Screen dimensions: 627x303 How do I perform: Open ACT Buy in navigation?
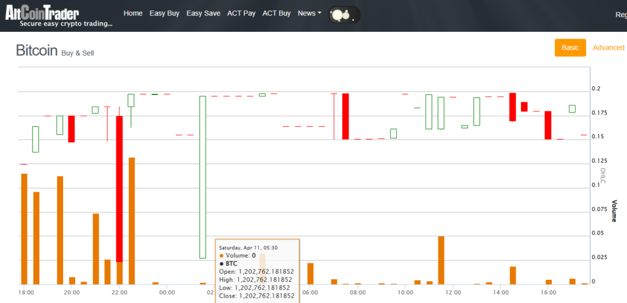276,13
